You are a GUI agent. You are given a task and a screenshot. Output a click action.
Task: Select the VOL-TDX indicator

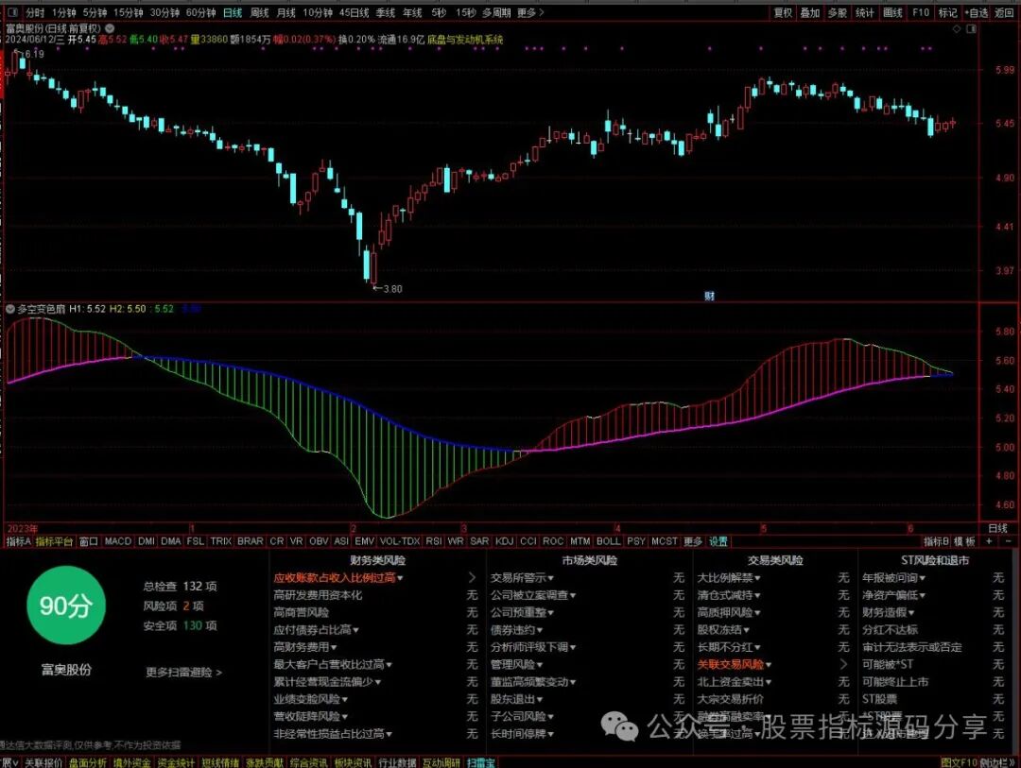coord(400,541)
